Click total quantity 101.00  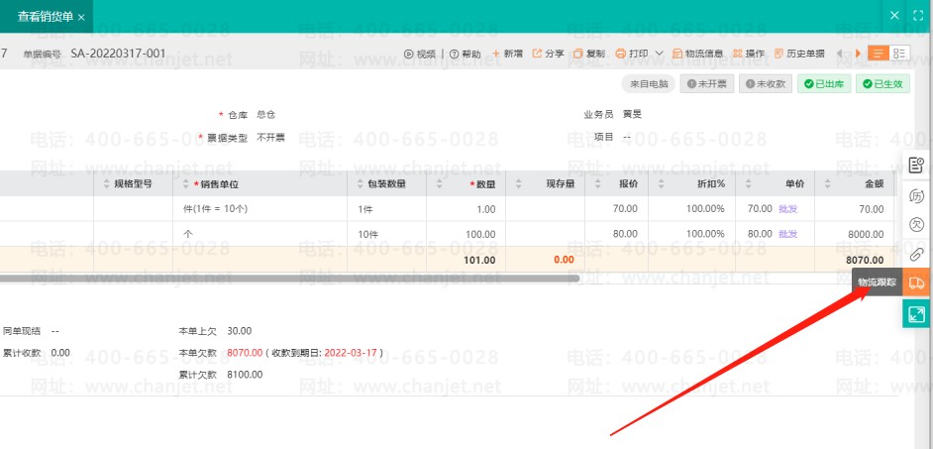(479, 260)
